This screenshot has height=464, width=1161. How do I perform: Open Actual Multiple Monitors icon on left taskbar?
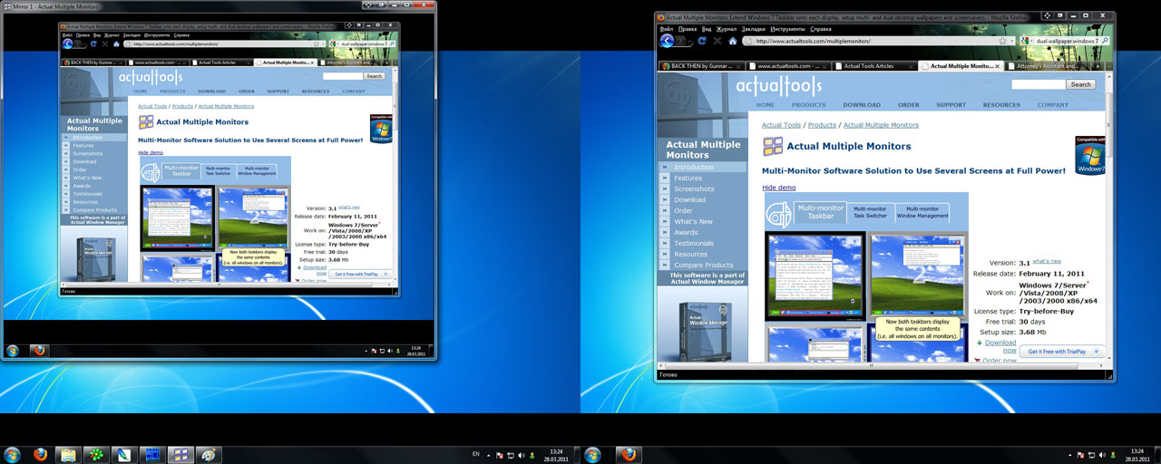tap(180, 454)
